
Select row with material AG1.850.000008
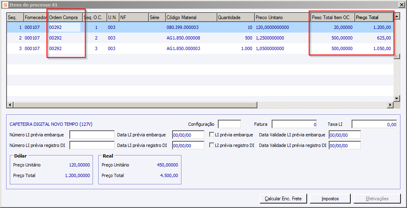click(x=183, y=38)
